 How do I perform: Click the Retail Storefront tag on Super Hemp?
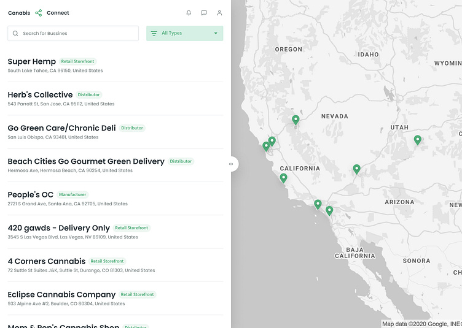pyautogui.click(x=78, y=61)
